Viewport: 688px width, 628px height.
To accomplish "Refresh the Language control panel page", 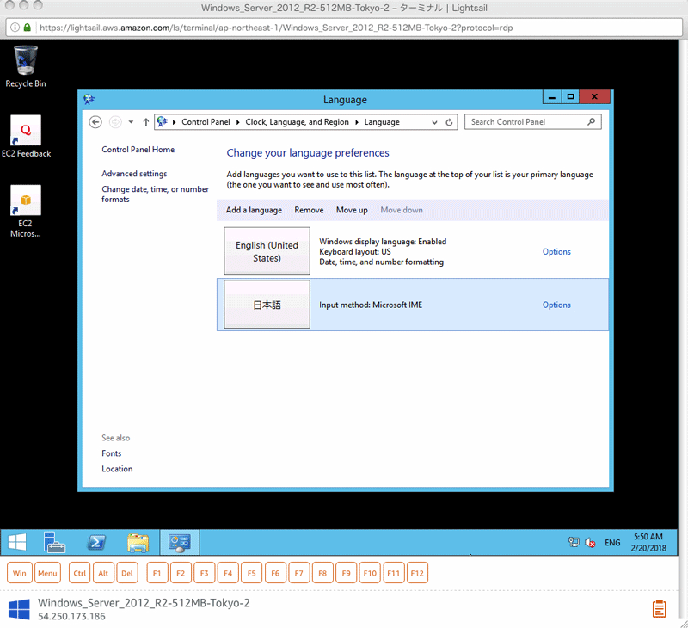I will 449,122.
